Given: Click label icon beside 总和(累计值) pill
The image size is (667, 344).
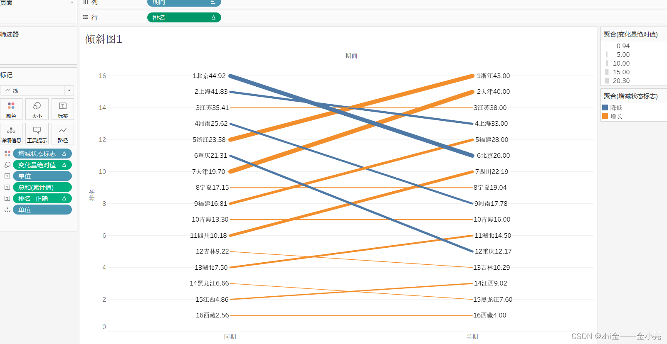Looking at the screenshot, I should [7, 187].
